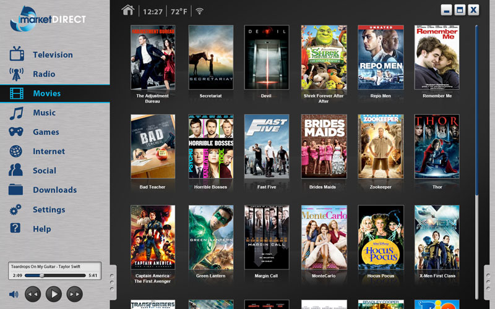Click the Wi-Fi signal icon
The height and width of the screenshot is (309, 495).
click(199, 11)
